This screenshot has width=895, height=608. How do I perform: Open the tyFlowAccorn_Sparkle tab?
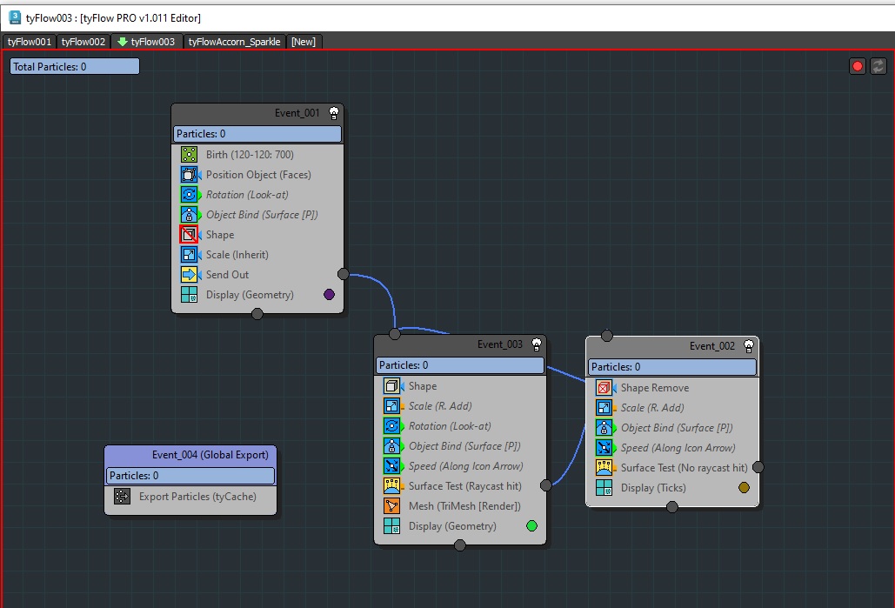coord(235,42)
